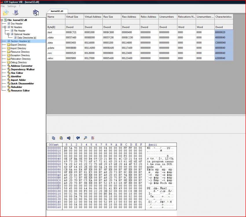246x217 pixels.
Task: Click the paste icon in hex toolbar
Action: coord(61,138)
